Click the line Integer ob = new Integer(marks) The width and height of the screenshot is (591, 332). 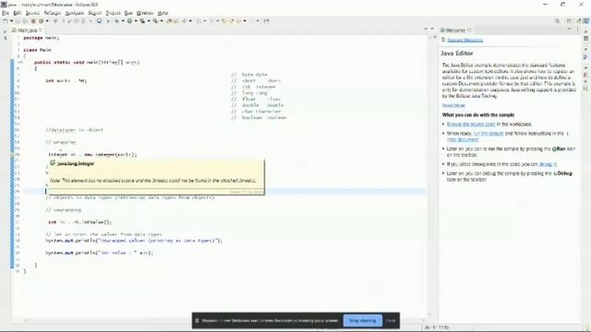click(x=92, y=154)
